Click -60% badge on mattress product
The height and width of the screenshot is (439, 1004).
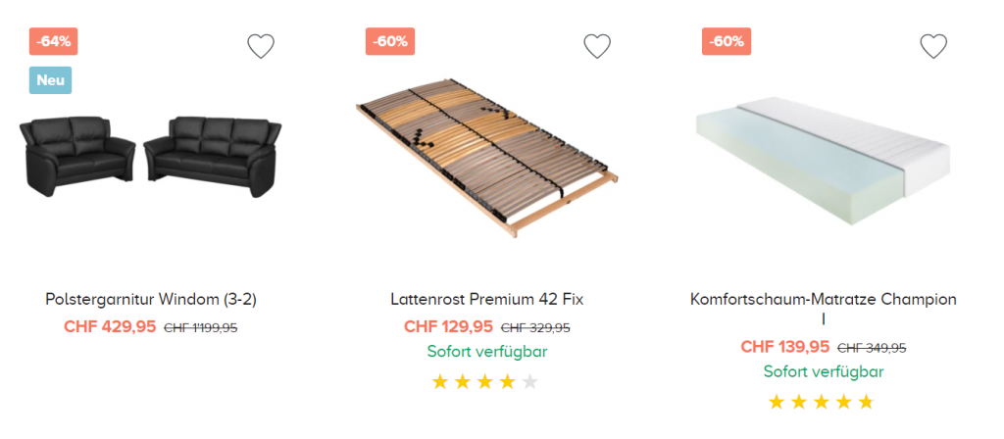(727, 42)
